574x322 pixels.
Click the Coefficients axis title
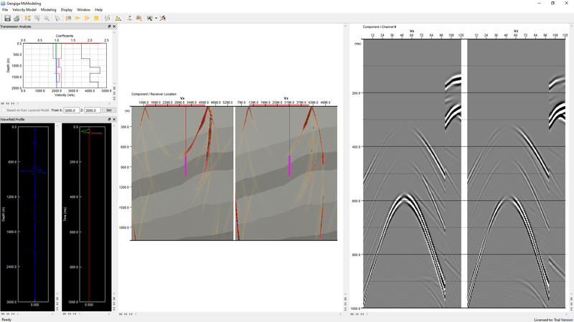(x=65, y=36)
